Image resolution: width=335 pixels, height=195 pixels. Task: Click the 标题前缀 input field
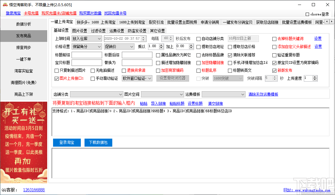pos(87,55)
